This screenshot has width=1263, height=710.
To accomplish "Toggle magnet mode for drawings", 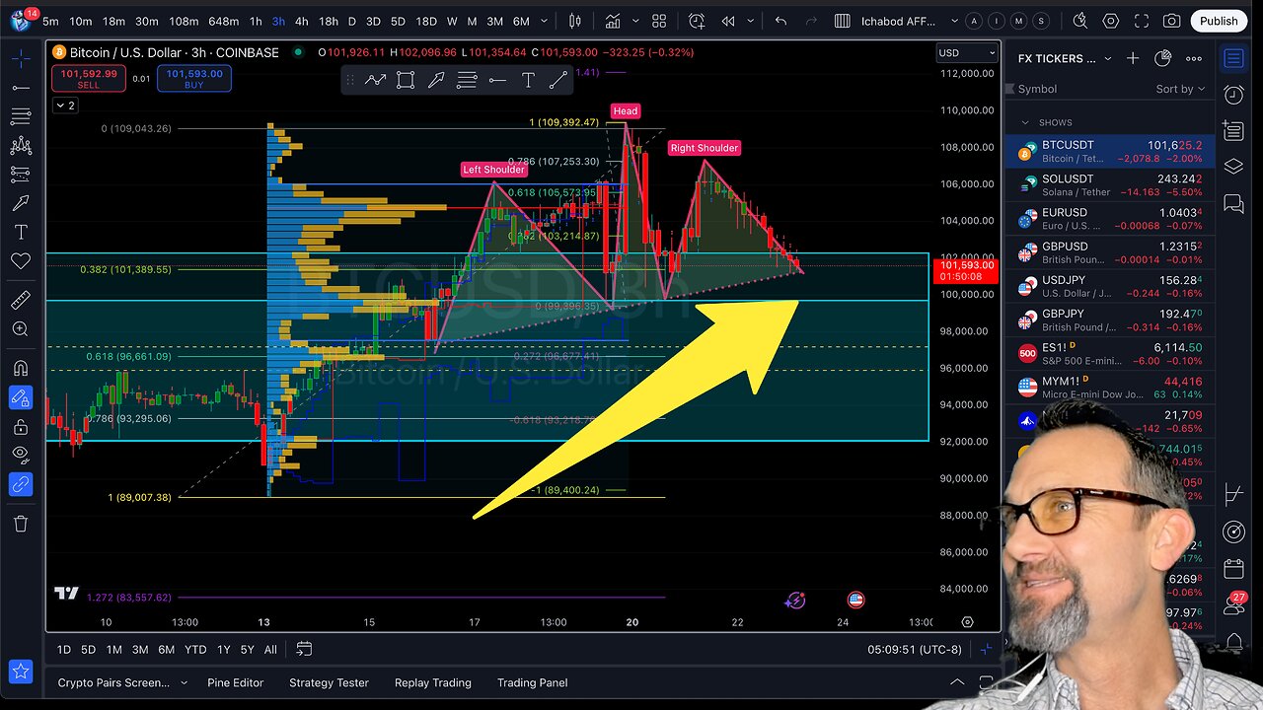I will pyautogui.click(x=21, y=368).
